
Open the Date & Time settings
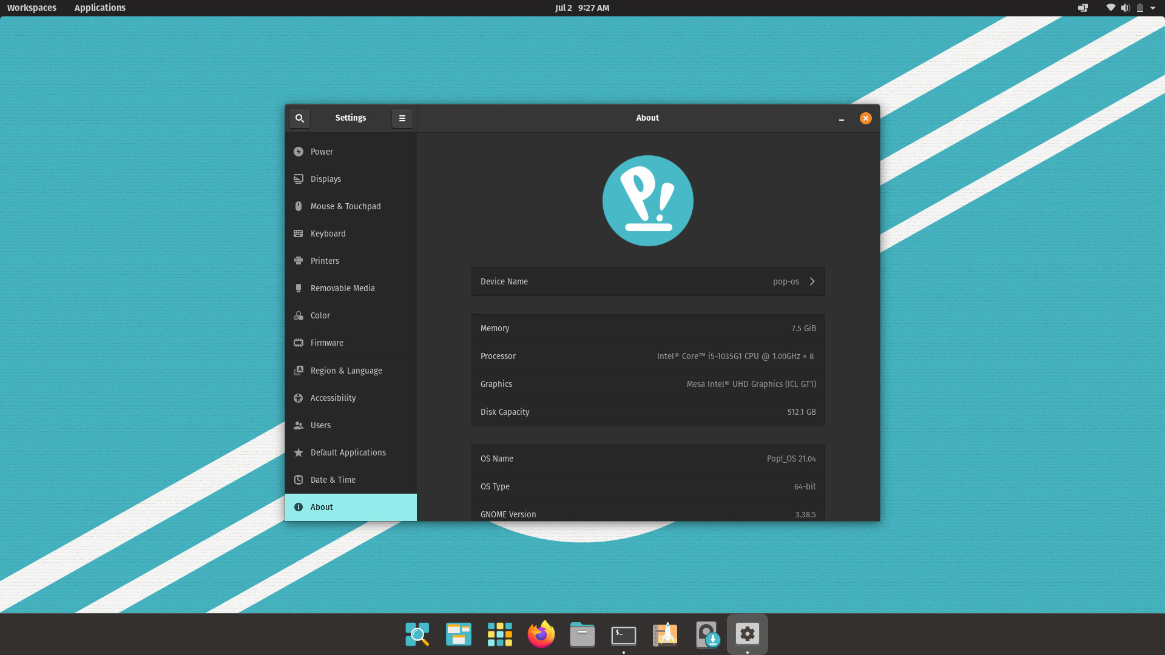[x=333, y=479]
